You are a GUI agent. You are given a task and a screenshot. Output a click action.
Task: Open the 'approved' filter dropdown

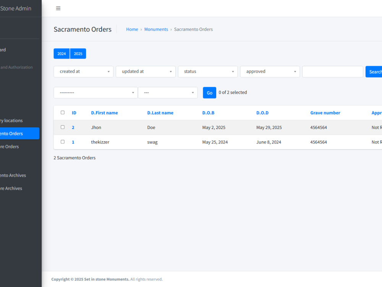tap(270, 72)
